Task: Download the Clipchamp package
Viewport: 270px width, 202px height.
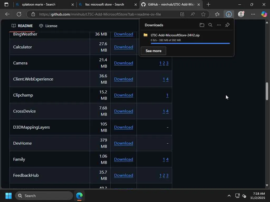Action: pyautogui.click(x=123, y=95)
